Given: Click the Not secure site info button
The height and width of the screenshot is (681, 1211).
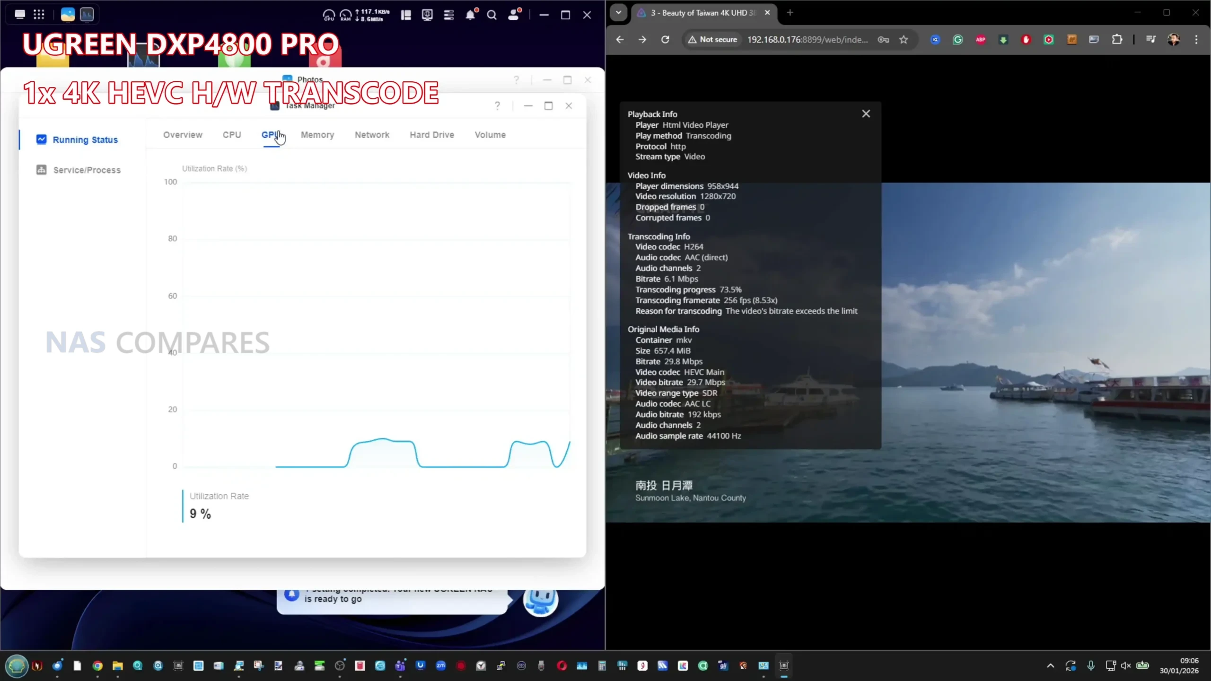Looking at the screenshot, I should (x=712, y=40).
